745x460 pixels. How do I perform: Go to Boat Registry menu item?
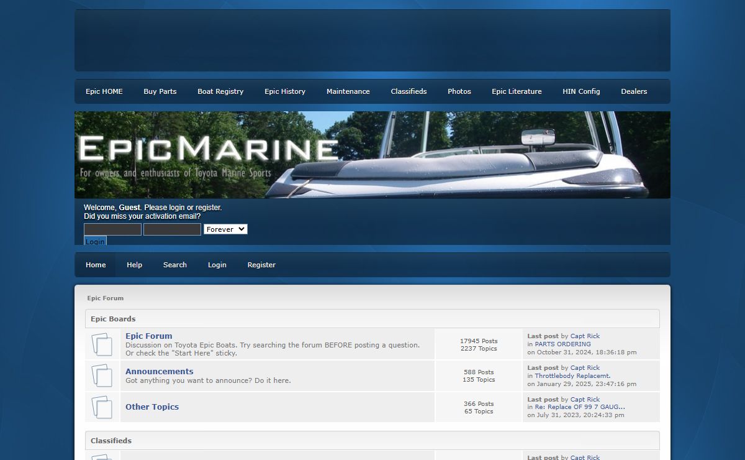pyautogui.click(x=220, y=91)
